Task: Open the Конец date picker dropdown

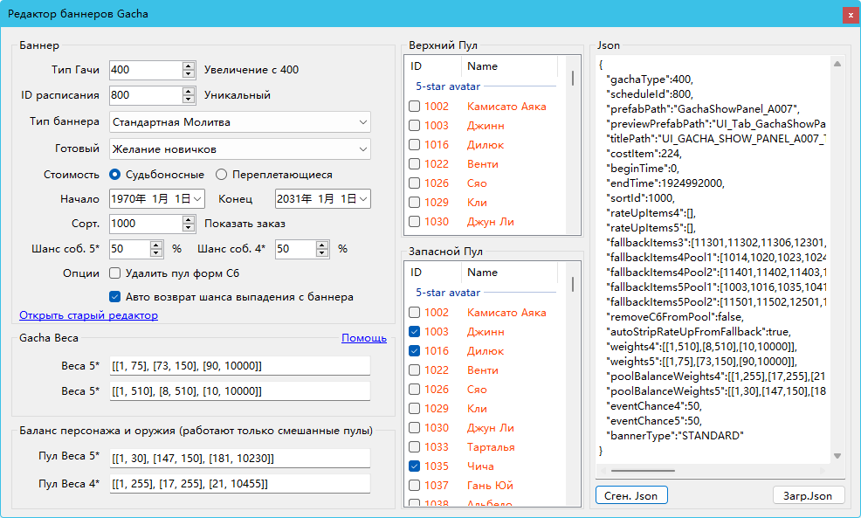Action: coord(363,199)
